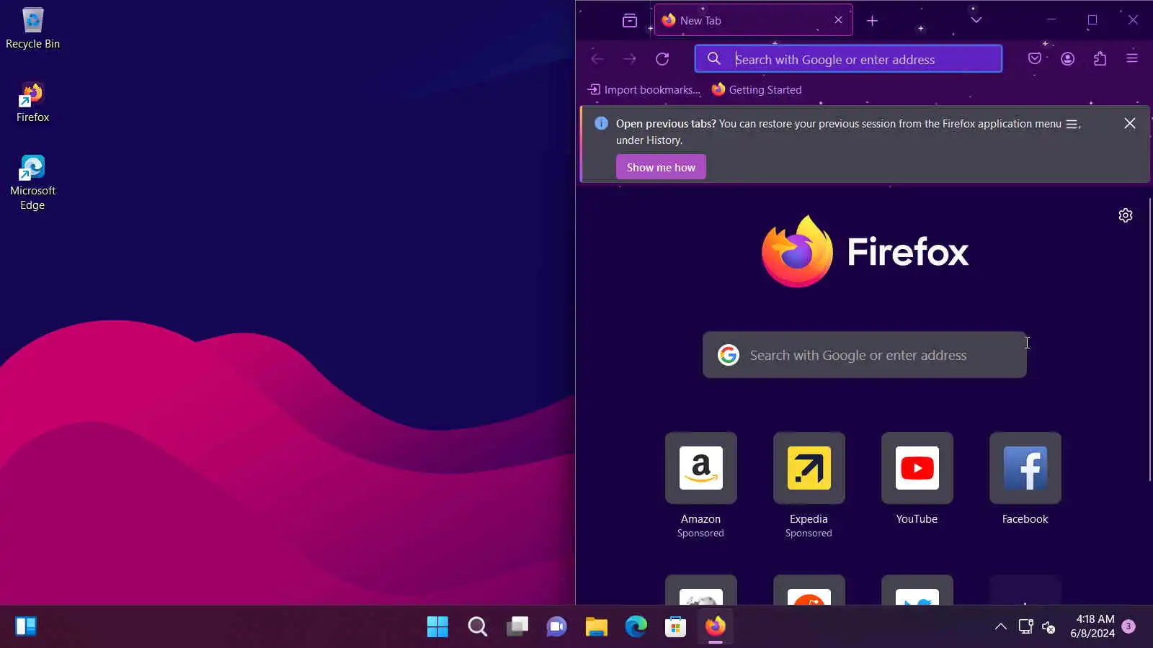
Task: Open the Getting Started bookmark
Action: [757, 90]
